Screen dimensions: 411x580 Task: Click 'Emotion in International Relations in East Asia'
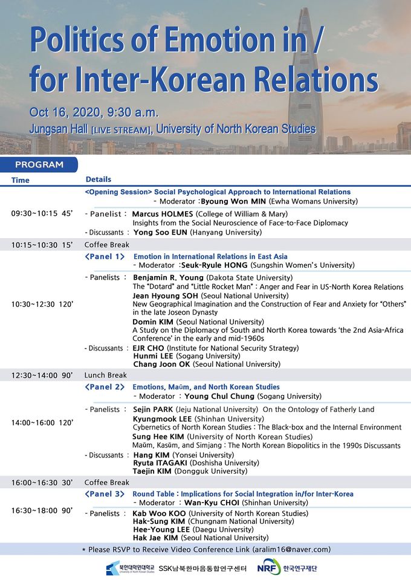tap(210, 256)
